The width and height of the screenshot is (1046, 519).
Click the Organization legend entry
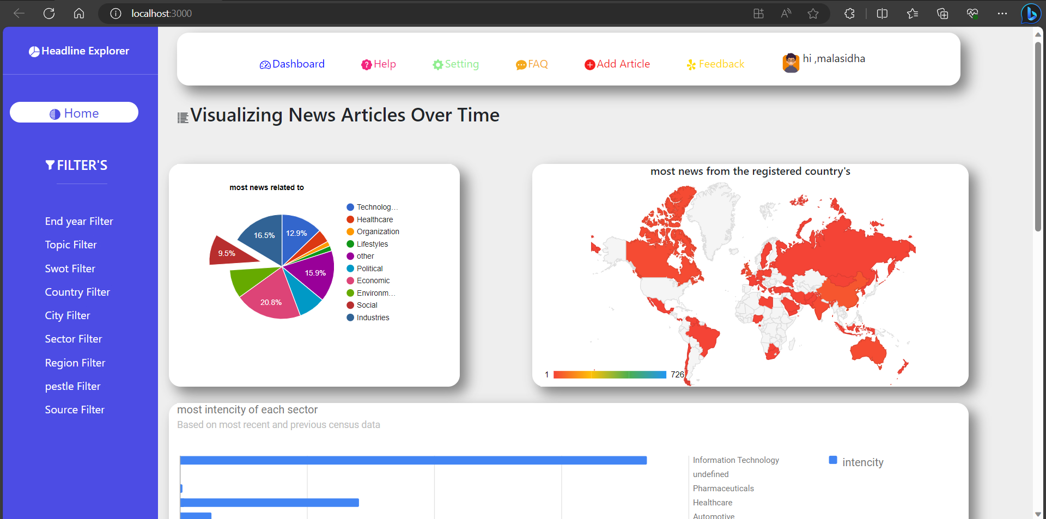[x=373, y=231]
